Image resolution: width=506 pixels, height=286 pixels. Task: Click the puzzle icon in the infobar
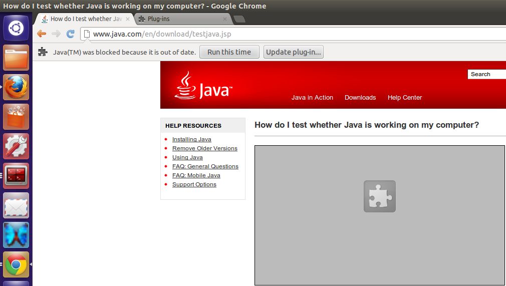point(43,52)
